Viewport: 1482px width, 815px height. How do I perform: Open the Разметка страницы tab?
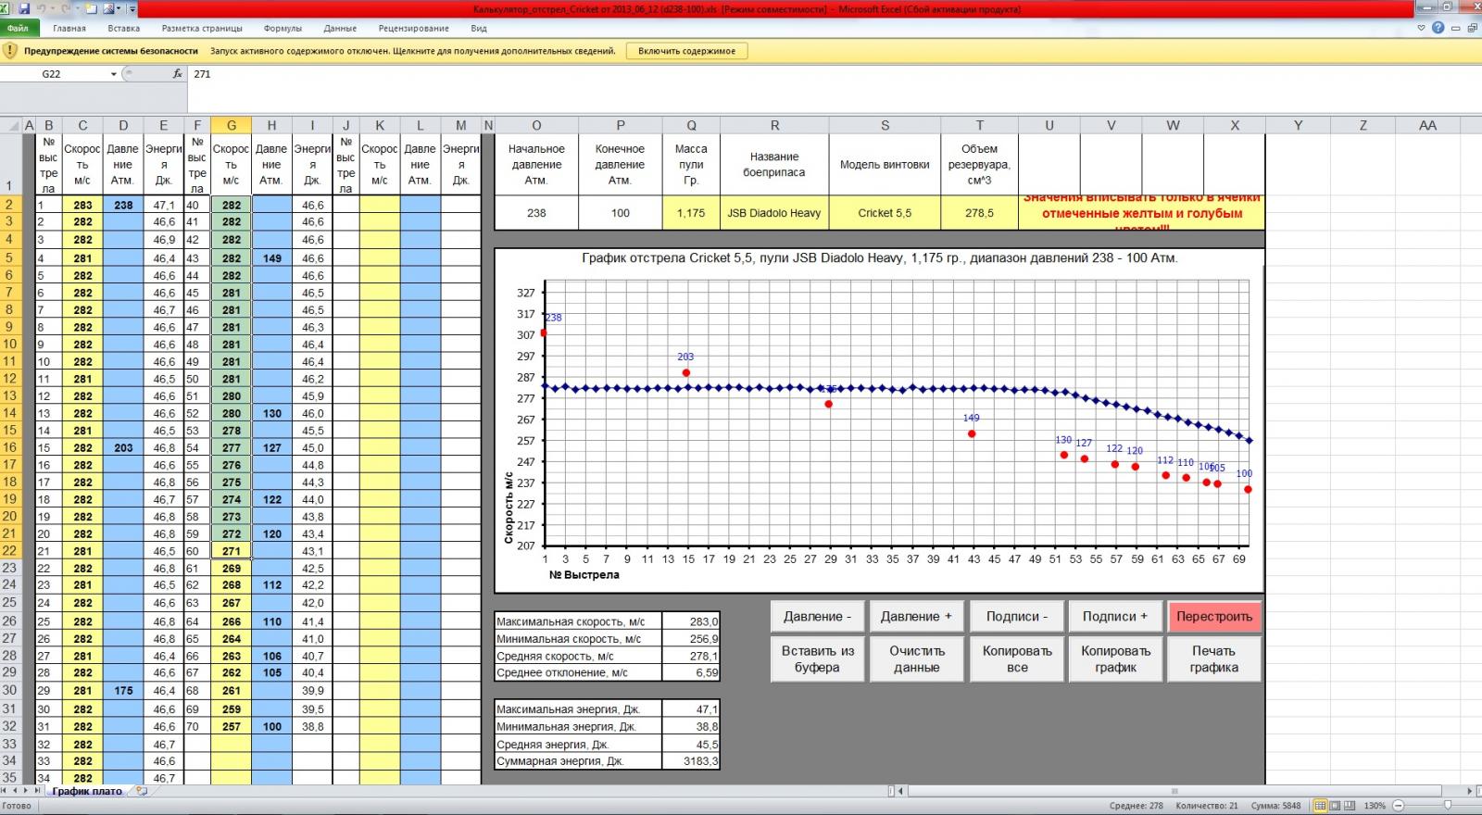202,29
